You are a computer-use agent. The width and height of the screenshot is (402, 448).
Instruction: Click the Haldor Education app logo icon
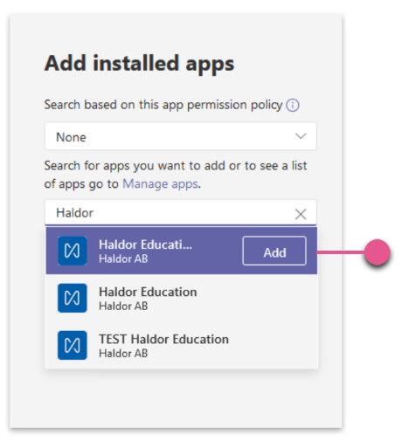[73, 298]
